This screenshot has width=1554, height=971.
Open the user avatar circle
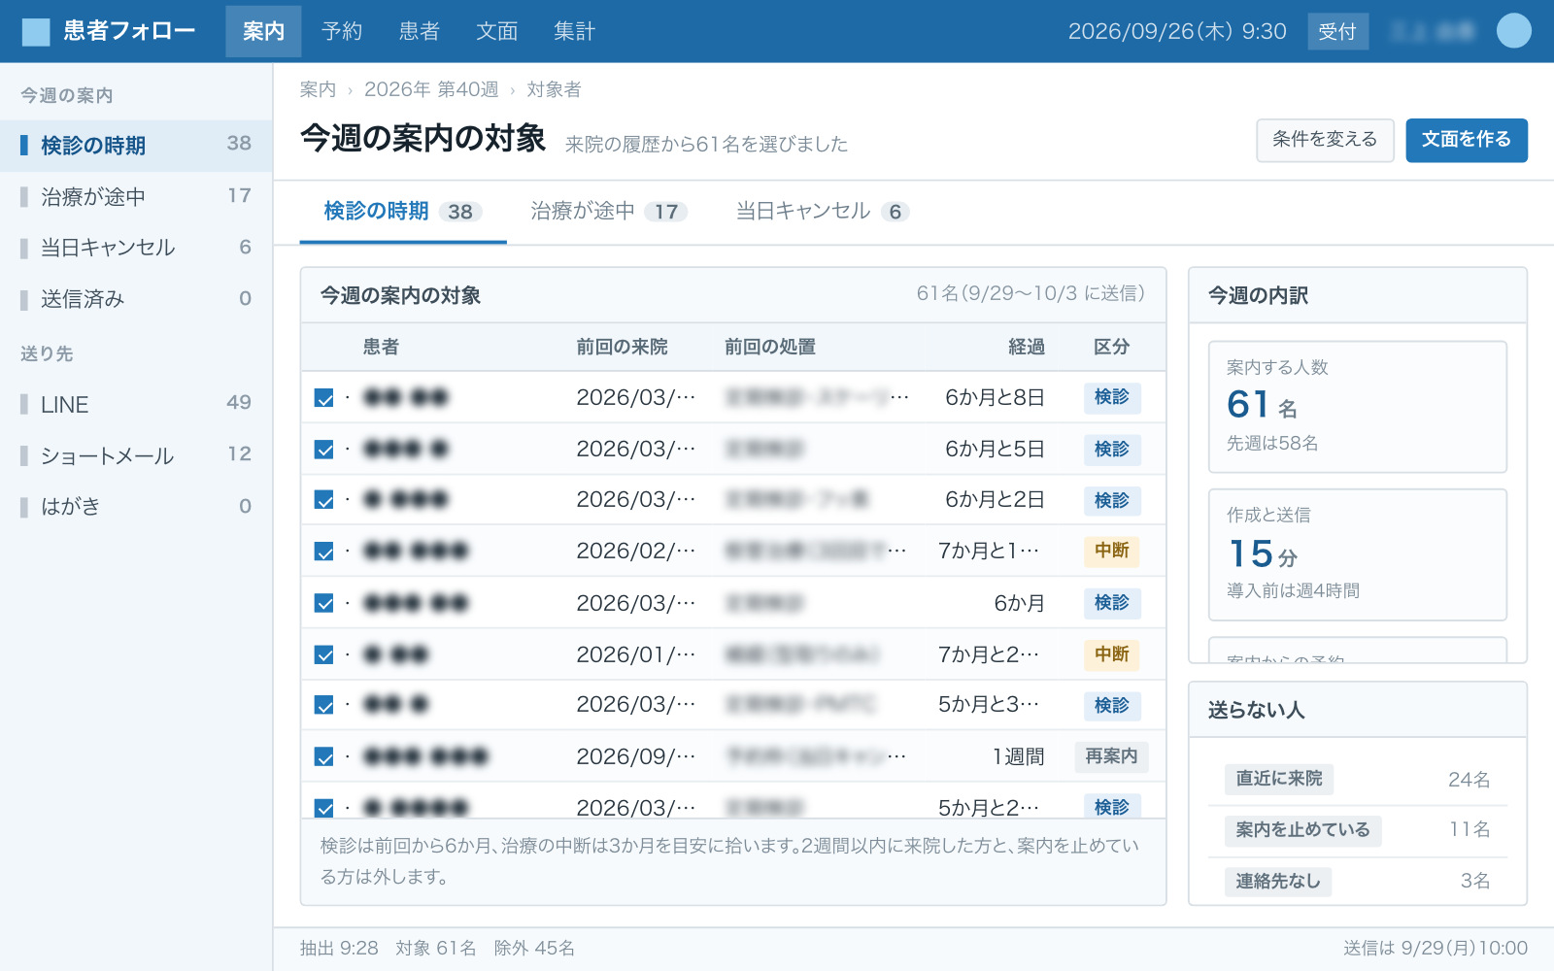(x=1513, y=31)
